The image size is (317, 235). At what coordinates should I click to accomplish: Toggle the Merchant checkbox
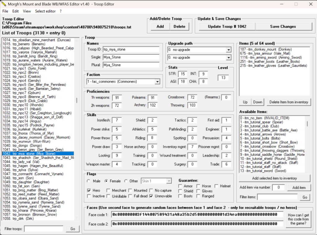coord(108,190)
